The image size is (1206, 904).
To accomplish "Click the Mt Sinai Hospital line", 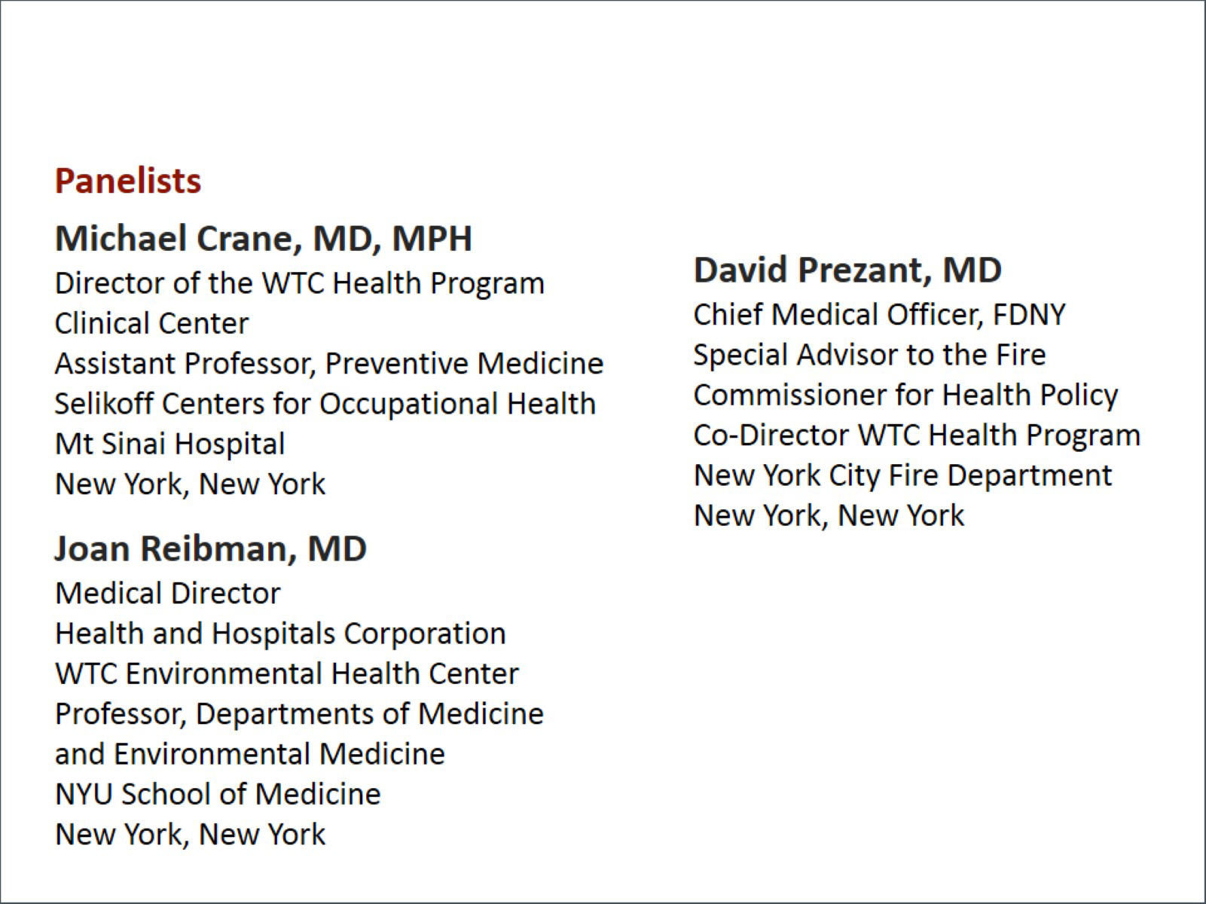I will click(169, 444).
